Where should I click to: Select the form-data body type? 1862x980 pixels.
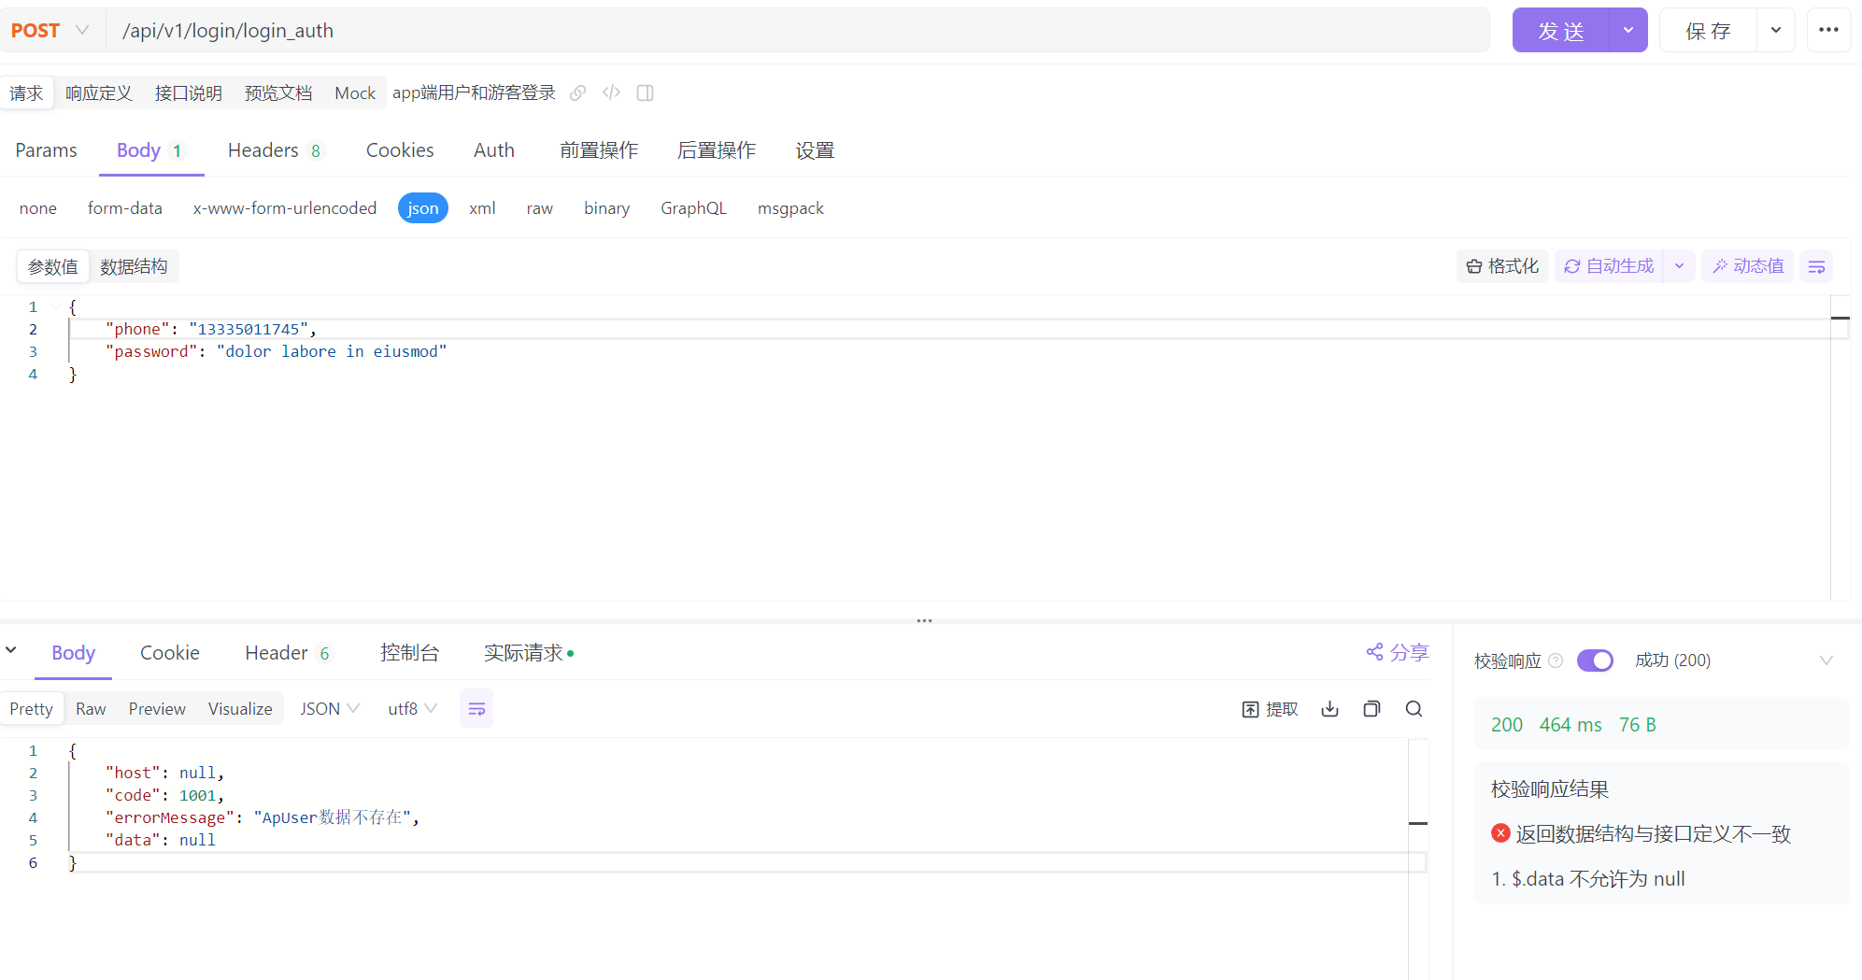coord(125,208)
